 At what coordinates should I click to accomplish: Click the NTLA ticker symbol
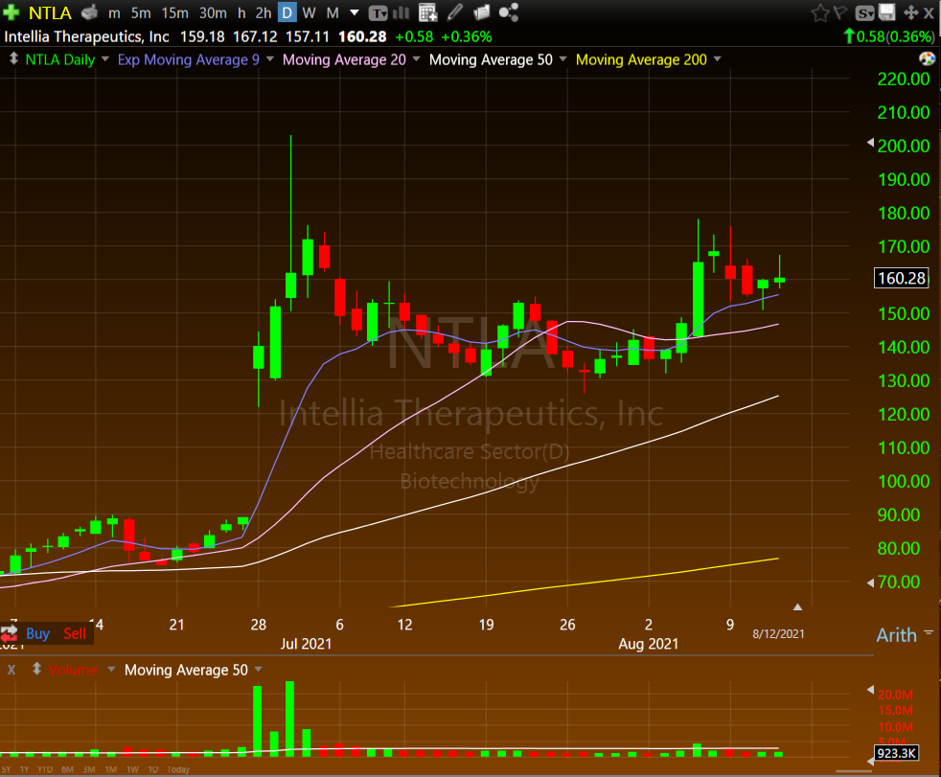pos(51,12)
